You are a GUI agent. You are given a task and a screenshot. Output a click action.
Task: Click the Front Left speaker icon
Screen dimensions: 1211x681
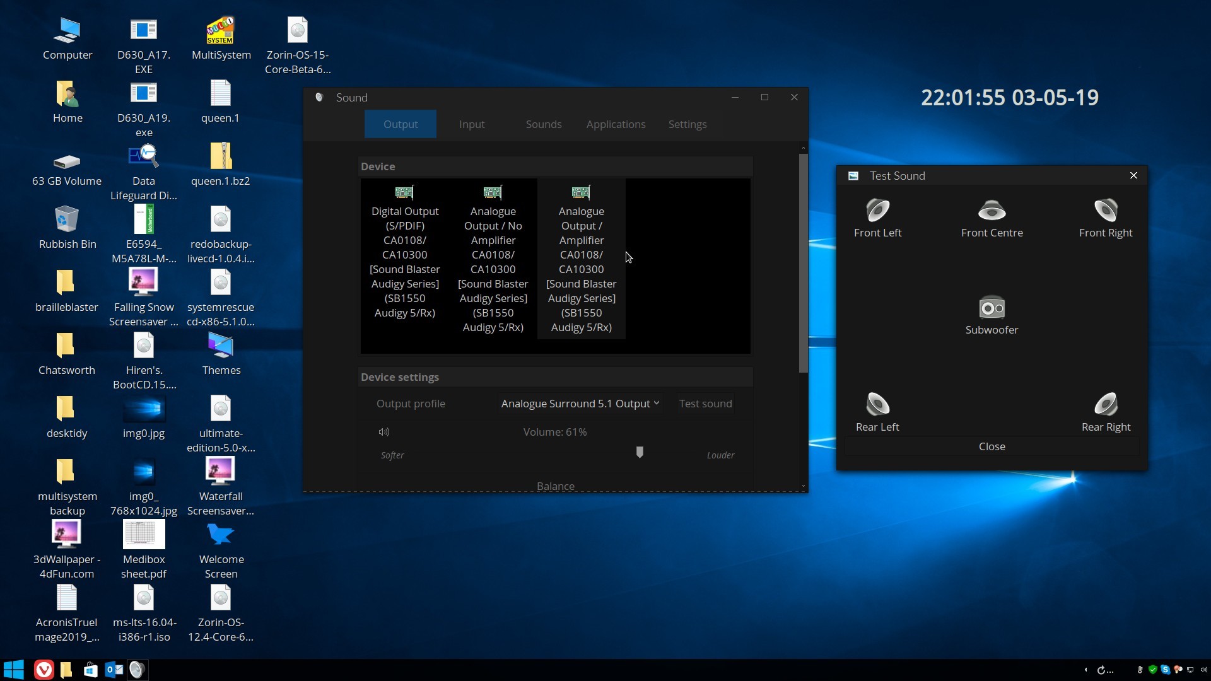[877, 211]
